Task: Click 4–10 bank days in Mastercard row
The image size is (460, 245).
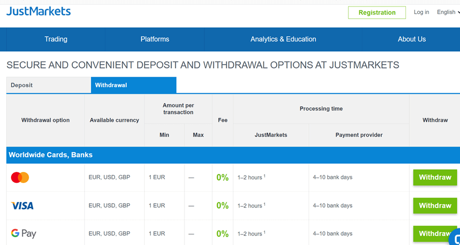Action: pyautogui.click(x=332, y=177)
